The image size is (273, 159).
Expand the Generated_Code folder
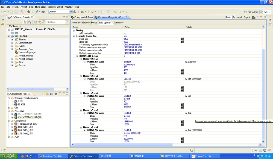[x=12, y=49]
